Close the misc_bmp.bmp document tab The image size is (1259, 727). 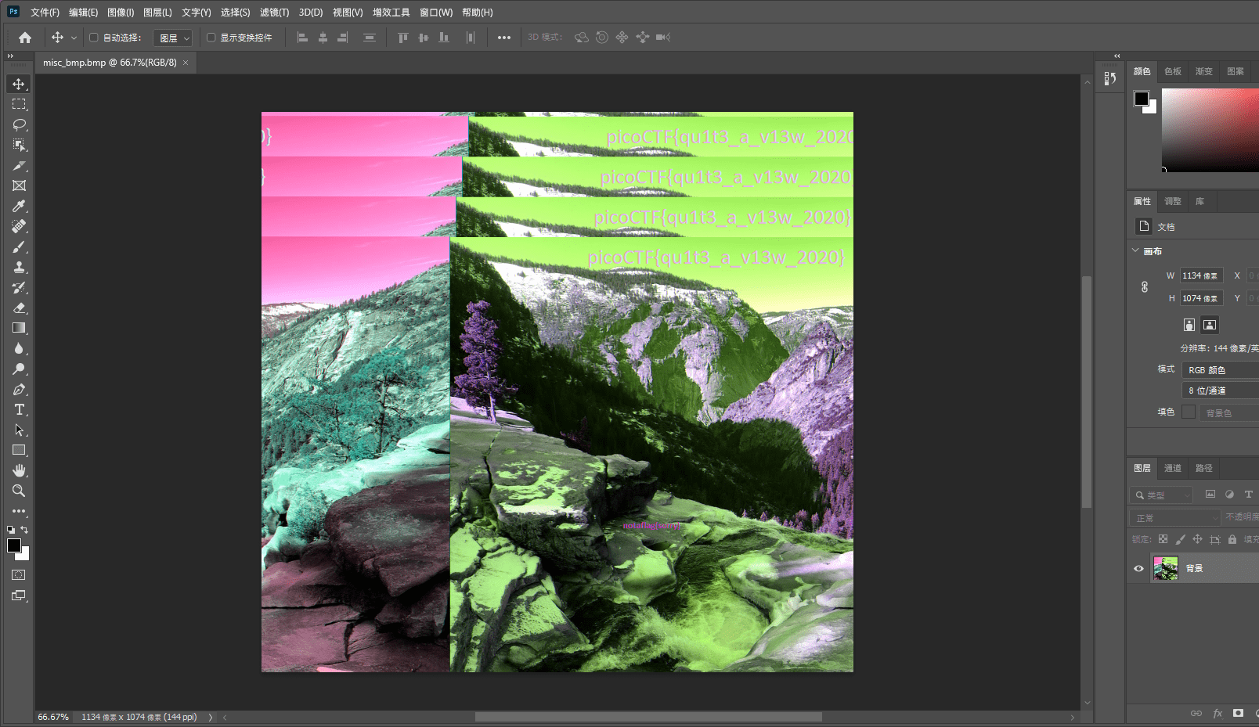point(186,63)
